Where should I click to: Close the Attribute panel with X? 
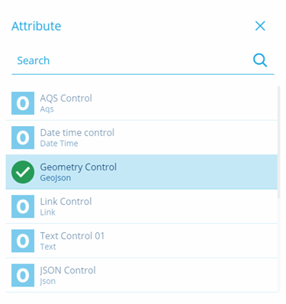[x=260, y=26]
